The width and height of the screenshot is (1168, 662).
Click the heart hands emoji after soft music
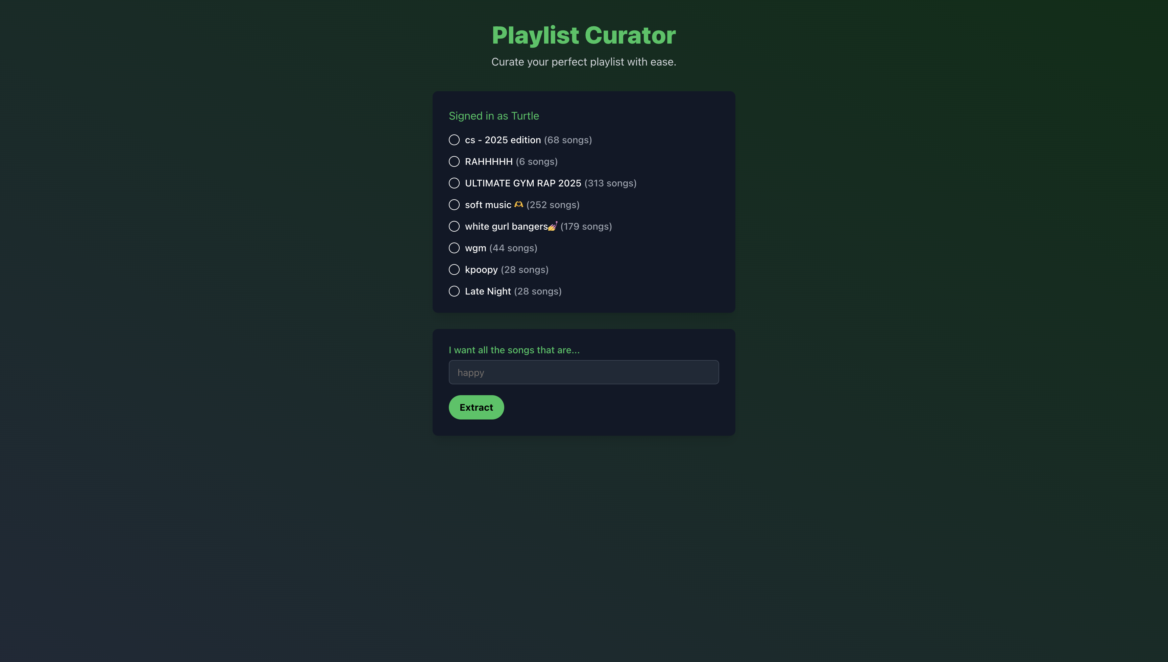[518, 205]
